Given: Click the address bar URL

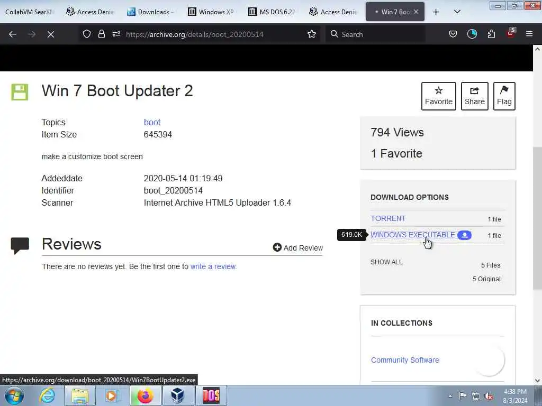Looking at the screenshot, I should (195, 34).
